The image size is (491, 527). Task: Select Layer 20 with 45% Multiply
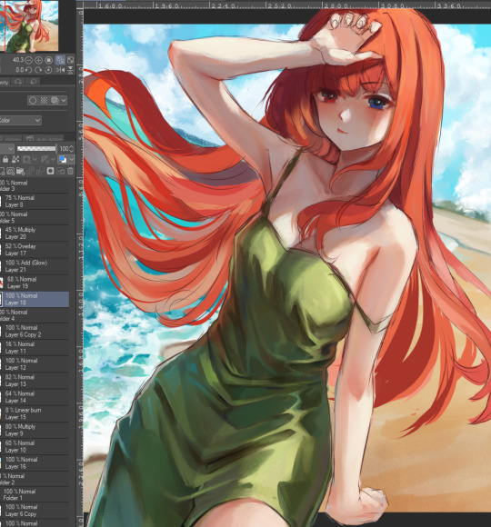35,234
